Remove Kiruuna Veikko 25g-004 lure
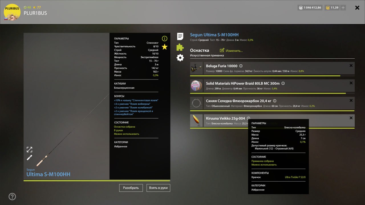This screenshot has height=205, width=365. [x=351, y=118]
